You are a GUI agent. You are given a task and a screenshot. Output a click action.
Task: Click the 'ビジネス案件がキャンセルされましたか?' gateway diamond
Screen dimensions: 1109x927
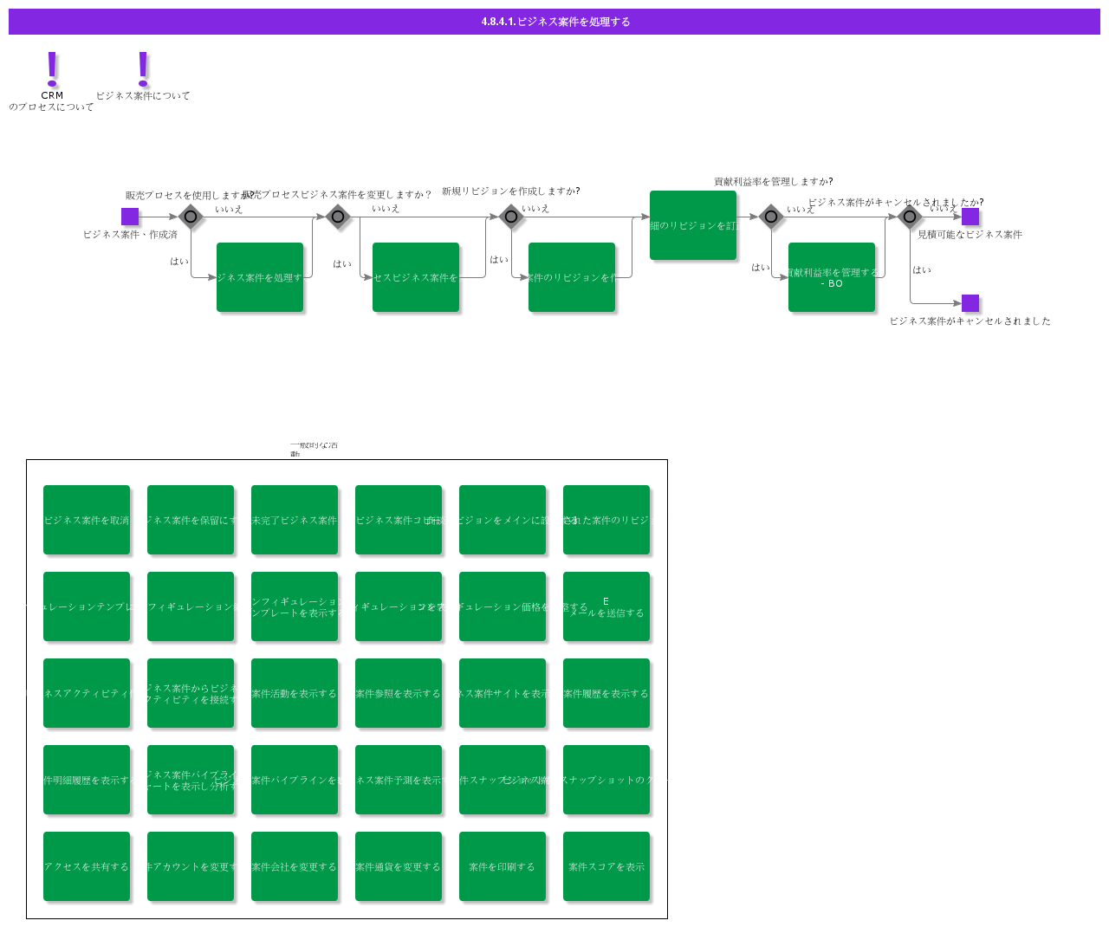click(x=910, y=217)
